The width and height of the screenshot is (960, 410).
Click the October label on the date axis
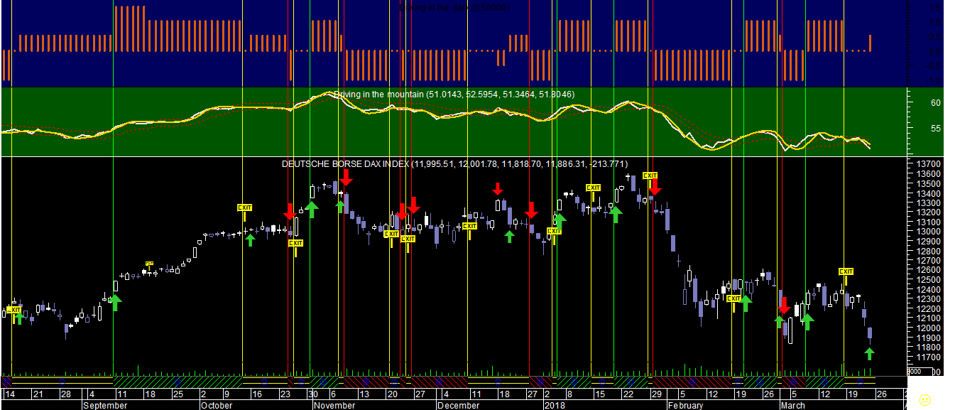tap(217, 406)
